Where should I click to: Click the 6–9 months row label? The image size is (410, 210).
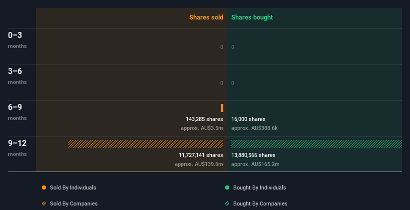[17, 112]
